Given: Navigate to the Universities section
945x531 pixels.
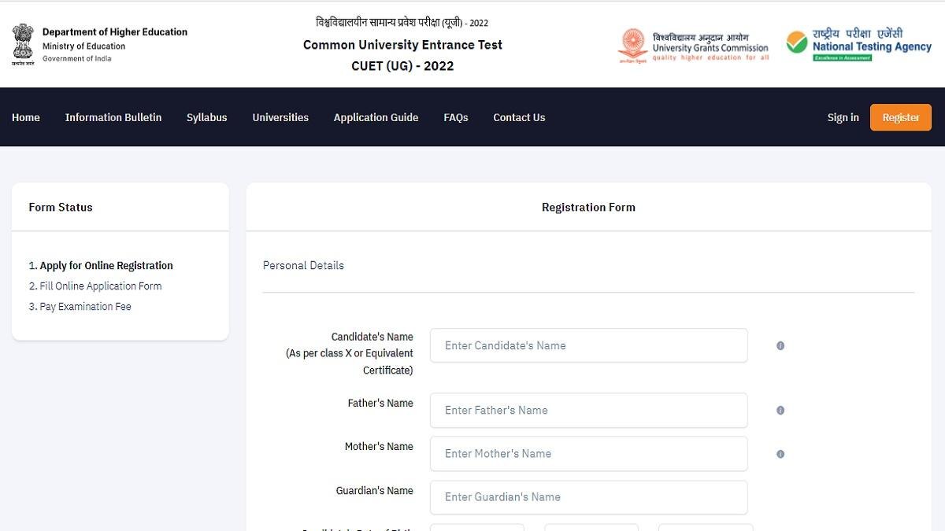Looking at the screenshot, I should point(280,117).
